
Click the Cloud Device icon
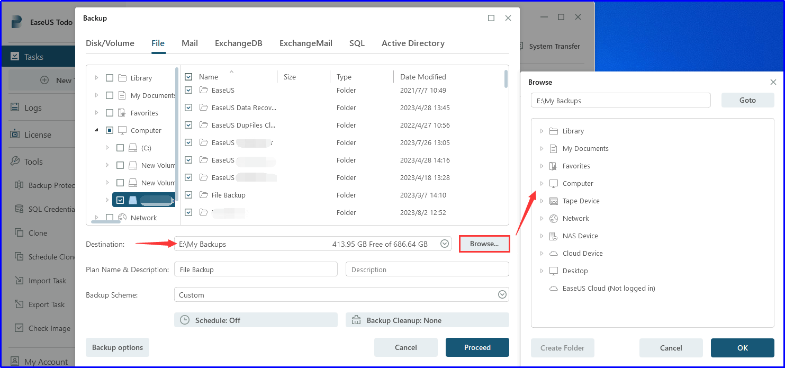point(554,254)
